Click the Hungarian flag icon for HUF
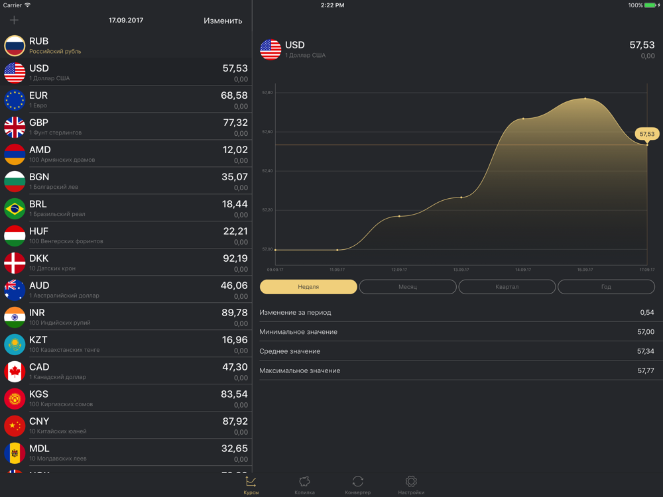 [x=15, y=236]
